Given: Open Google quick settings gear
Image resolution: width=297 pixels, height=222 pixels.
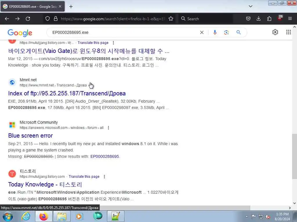Looking at the screenshot, I should point(275,32).
